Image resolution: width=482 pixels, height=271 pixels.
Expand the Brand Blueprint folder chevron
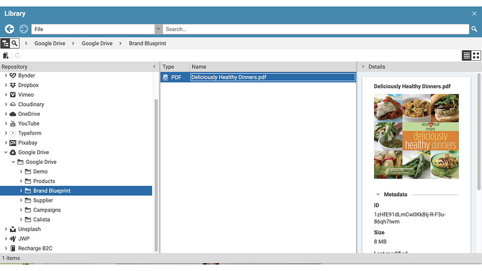(x=21, y=191)
